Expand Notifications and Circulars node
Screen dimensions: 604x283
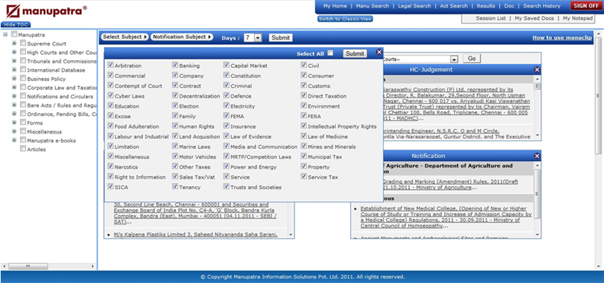[x=15, y=96]
